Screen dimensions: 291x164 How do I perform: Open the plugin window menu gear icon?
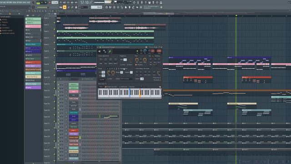tap(100, 47)
